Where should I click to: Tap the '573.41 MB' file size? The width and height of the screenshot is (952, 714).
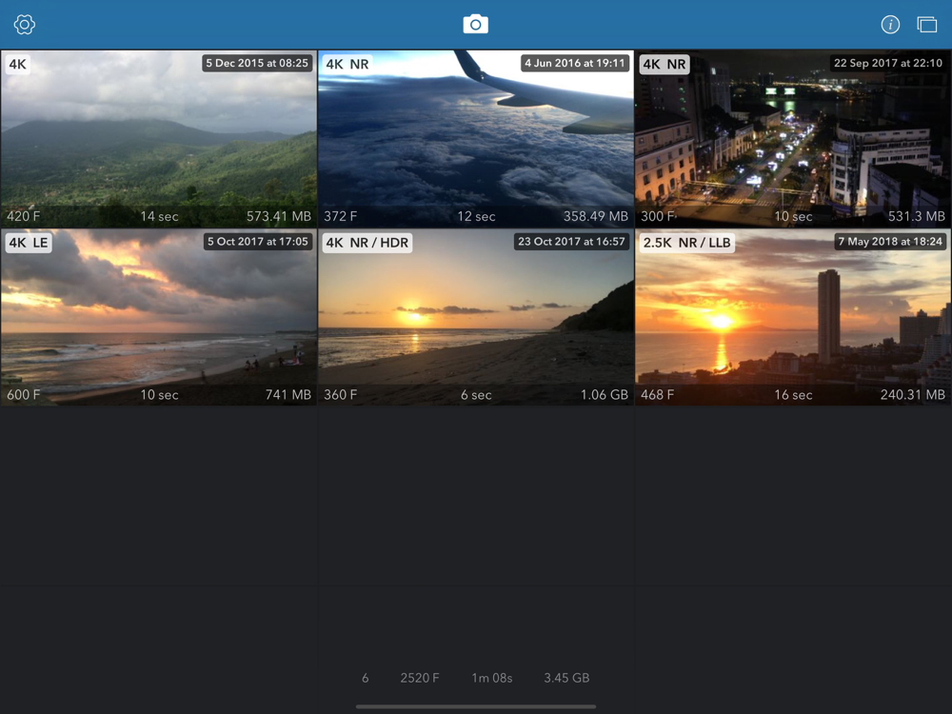click(x=279, y=216)
